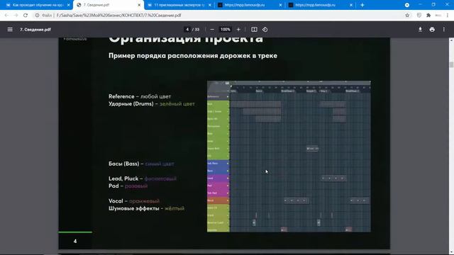The width and height of the screenshot is (454, 255).
Task: Switch to '7. Сведение.pdf' tab
Action: [109, 5]
